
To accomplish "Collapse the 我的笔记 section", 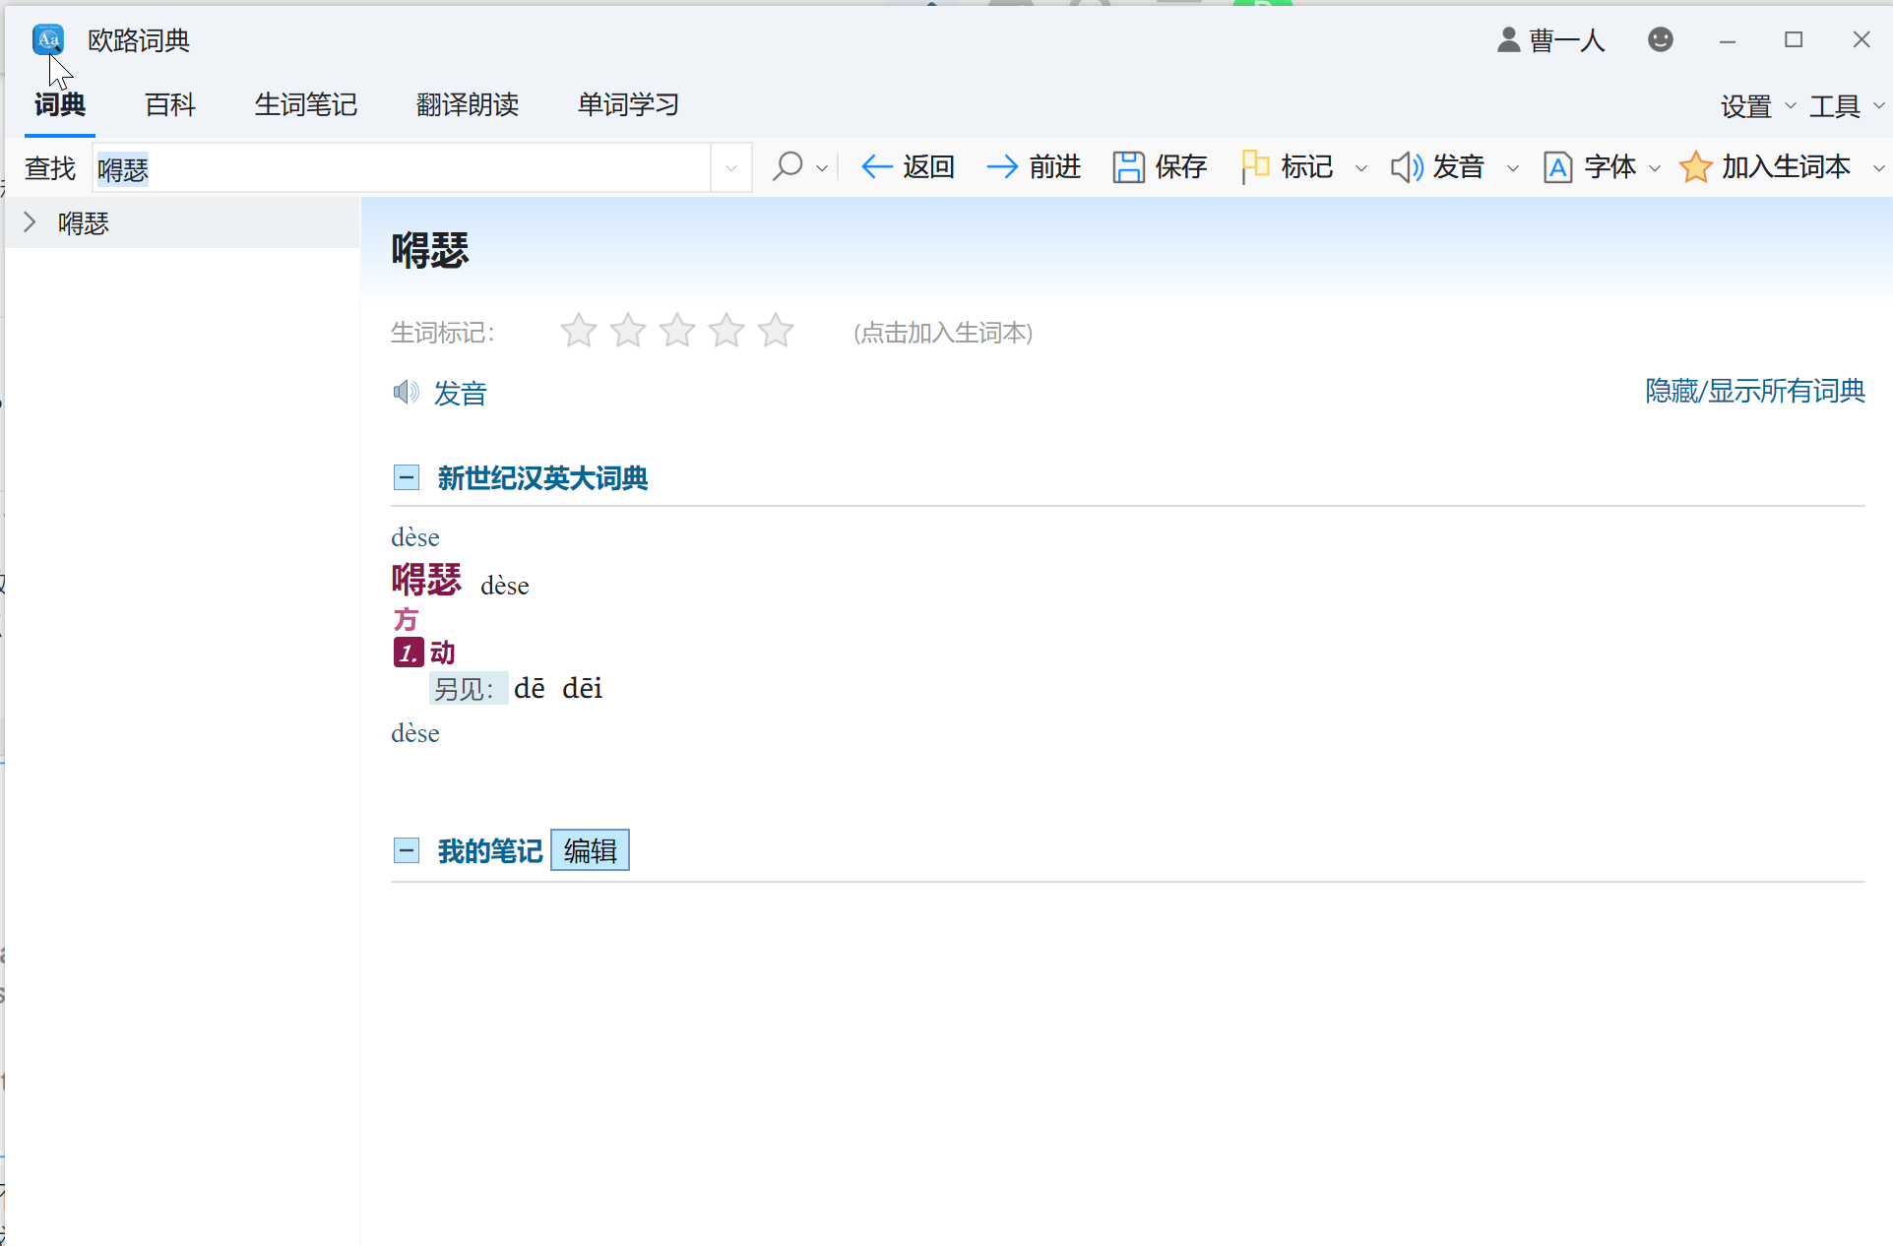I will [x=407, y=850].
